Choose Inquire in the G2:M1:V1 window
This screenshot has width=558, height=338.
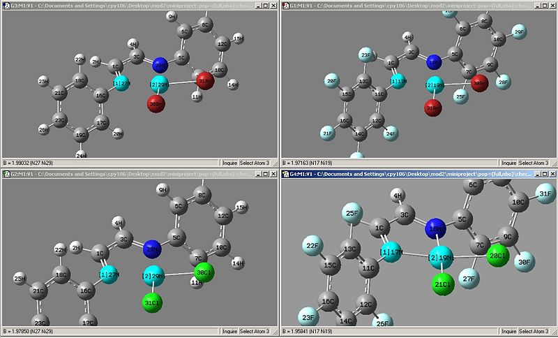229,331
